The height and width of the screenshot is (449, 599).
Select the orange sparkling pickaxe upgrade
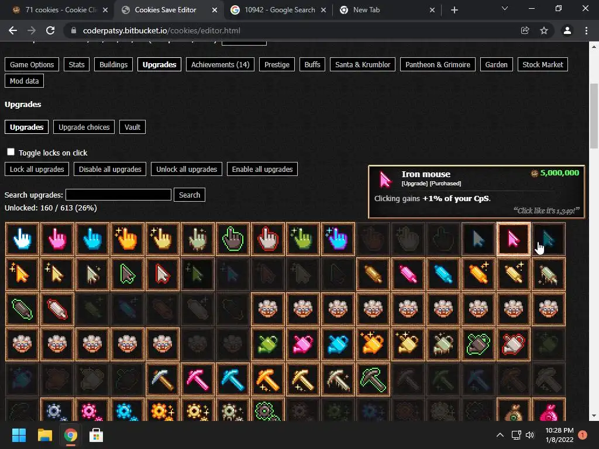point(268,379)
